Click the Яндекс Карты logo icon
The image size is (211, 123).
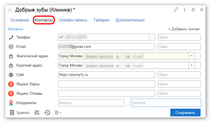point(11,84)
